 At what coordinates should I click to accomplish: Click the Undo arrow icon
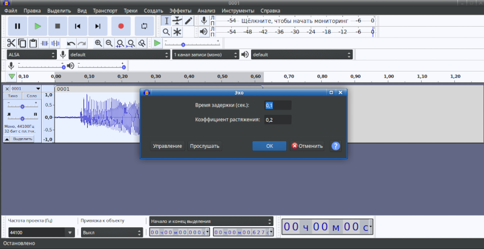point(71,43)
